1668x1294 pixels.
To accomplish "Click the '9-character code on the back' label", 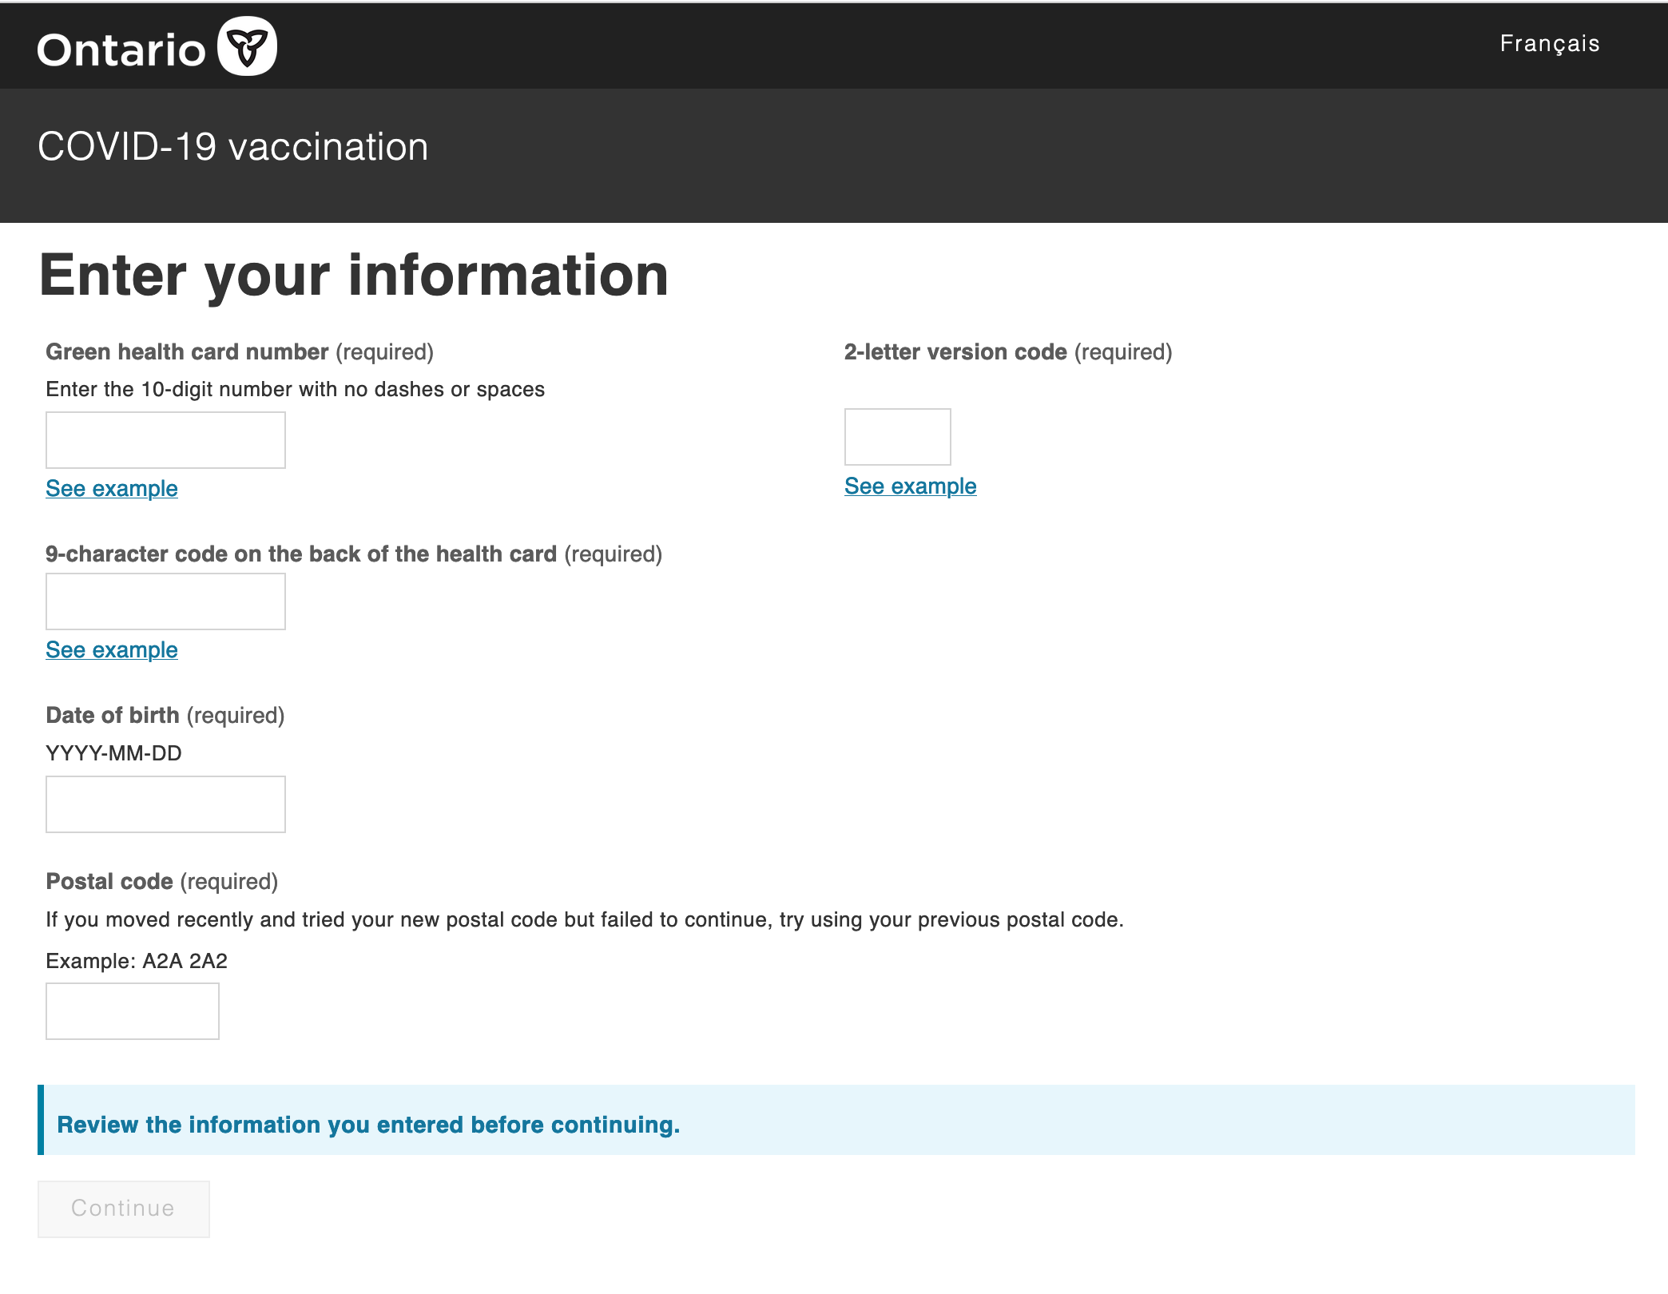I will [x=301, y=554].
